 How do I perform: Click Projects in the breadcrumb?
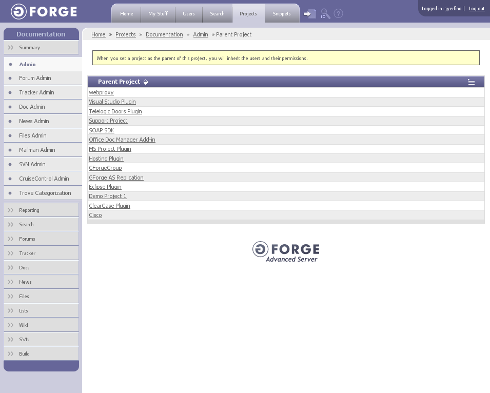click(x=126, y=34)
